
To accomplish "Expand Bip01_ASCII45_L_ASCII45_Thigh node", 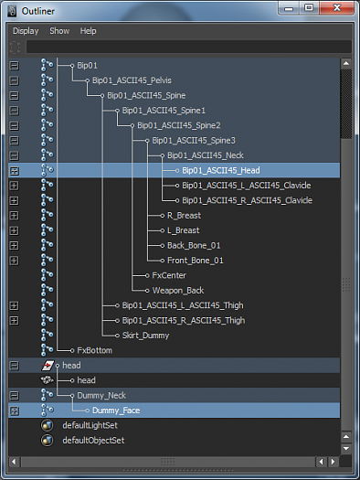I will coord(14,305).
